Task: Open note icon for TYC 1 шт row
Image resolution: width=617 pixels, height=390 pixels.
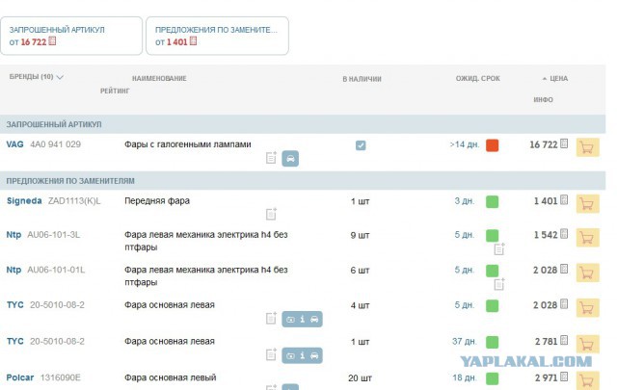Action: (271, 354)
